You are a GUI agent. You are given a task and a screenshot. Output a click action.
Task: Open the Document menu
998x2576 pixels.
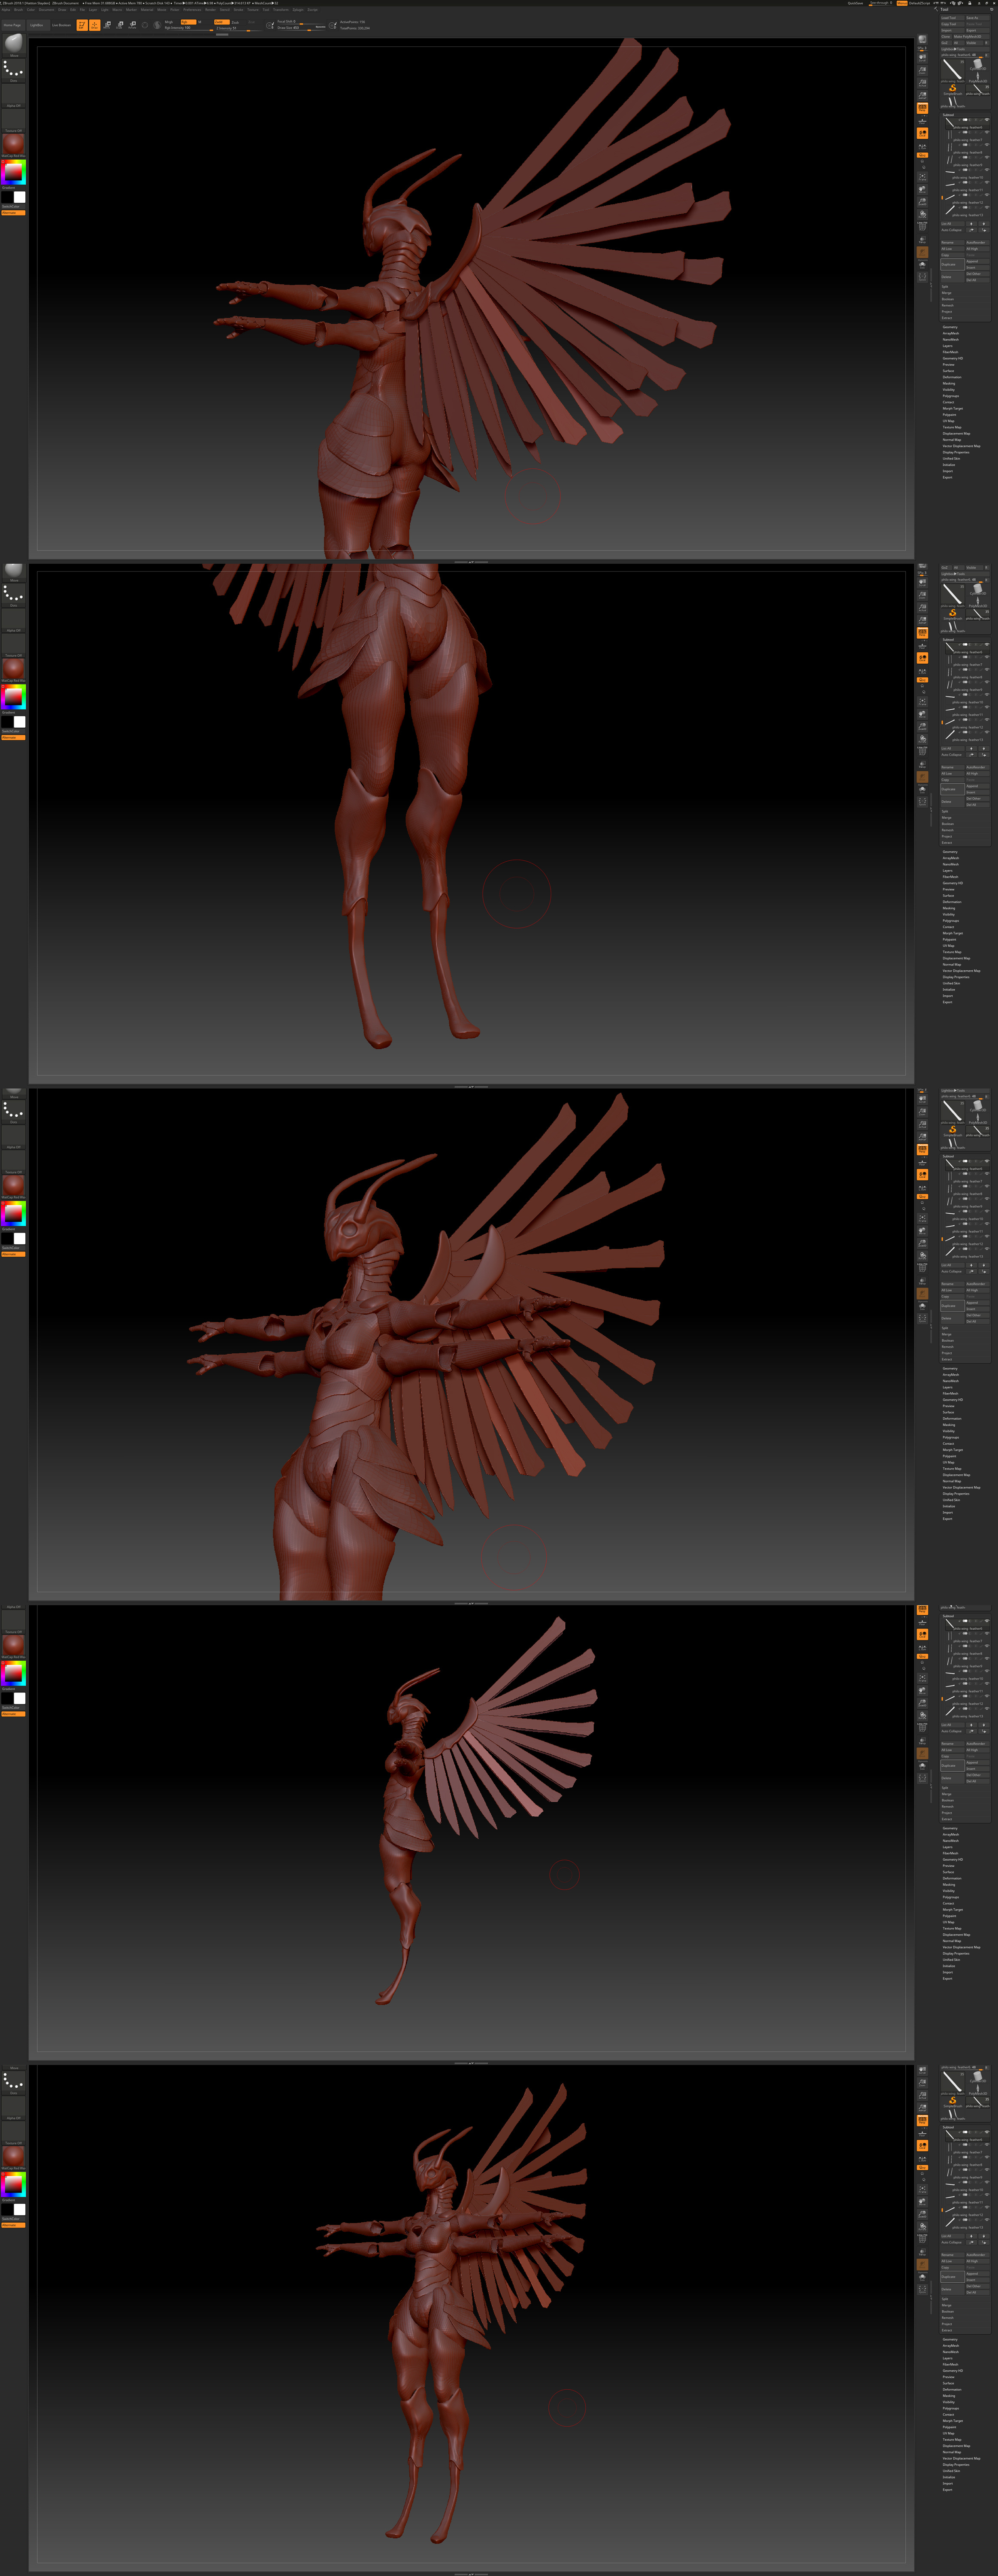point(47,9)
